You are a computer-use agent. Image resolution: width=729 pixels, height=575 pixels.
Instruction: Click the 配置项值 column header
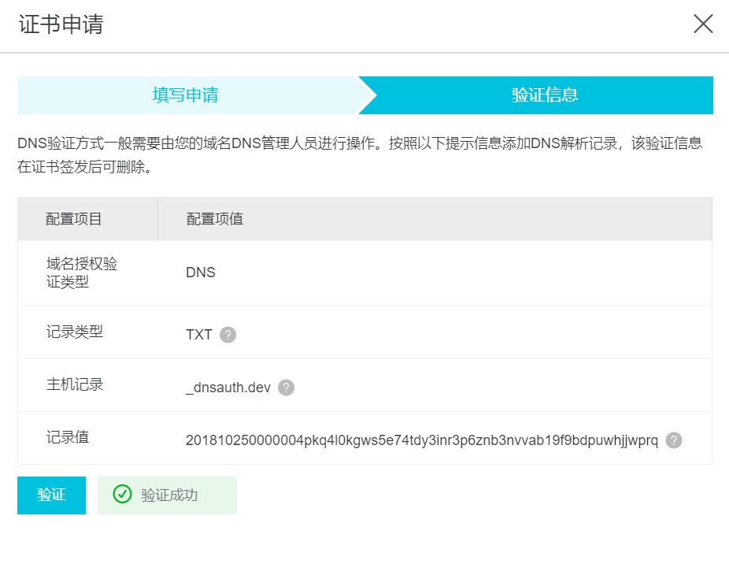click(x=214, y=219)
